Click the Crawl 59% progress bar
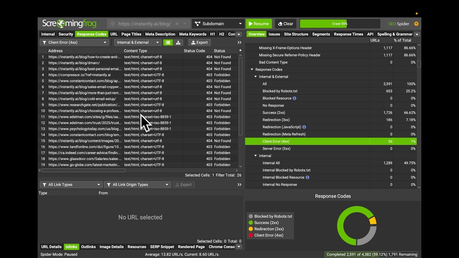The width and height of the screenshot is (459, 258). pyautogui.click(x=340, y=24)
